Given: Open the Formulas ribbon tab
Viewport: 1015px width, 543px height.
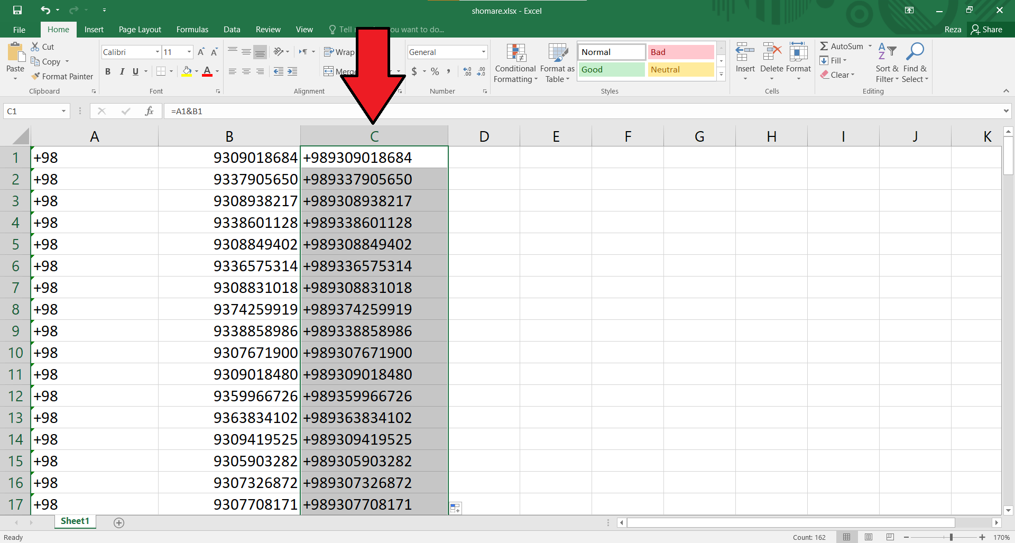Looking at the screenshot, I should tap(192, 30).
